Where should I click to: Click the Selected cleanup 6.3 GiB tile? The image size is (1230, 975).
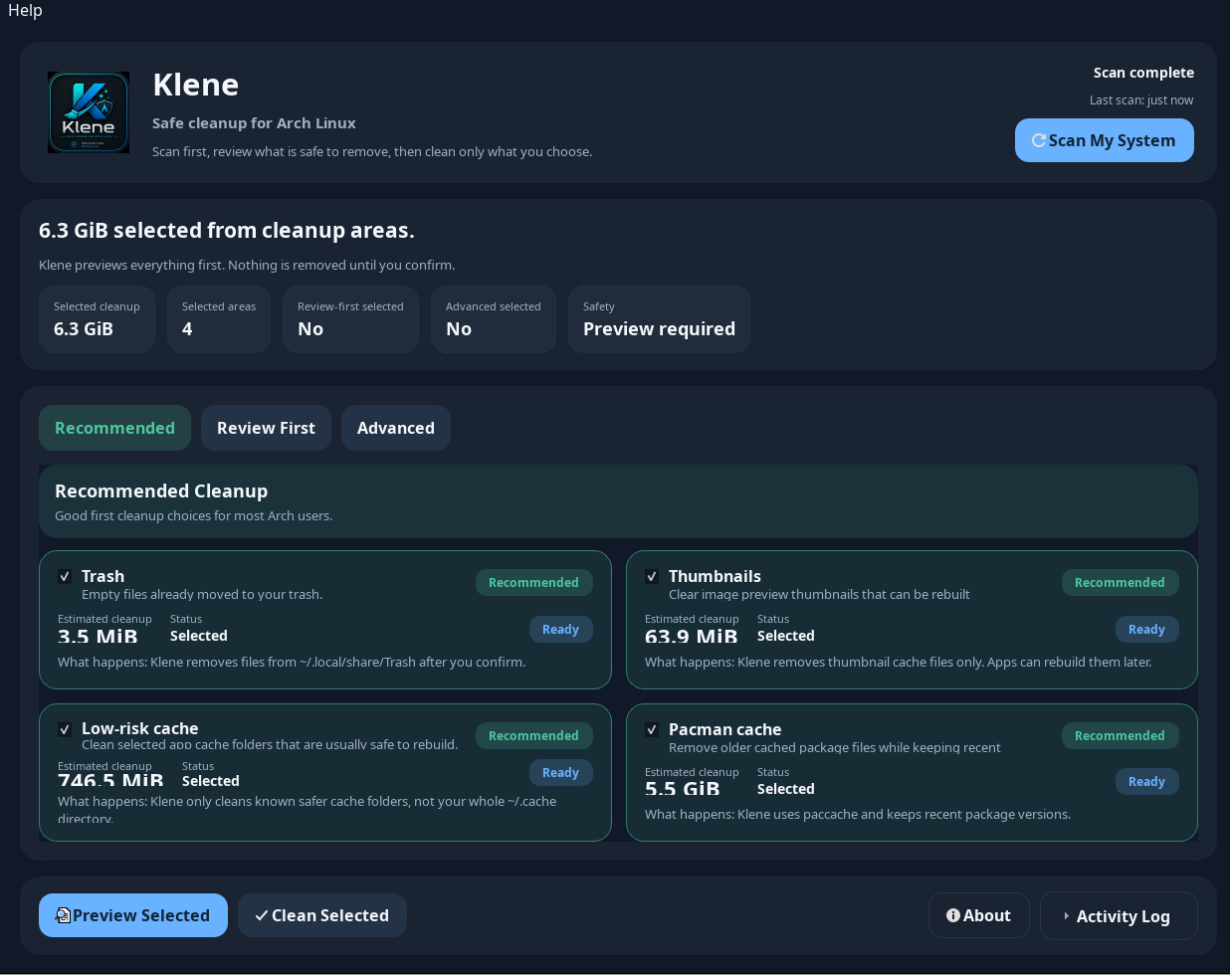click(97, 319)
